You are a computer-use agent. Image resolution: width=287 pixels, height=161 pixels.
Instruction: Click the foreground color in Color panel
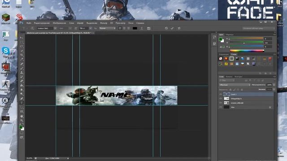tap(221, 39)
